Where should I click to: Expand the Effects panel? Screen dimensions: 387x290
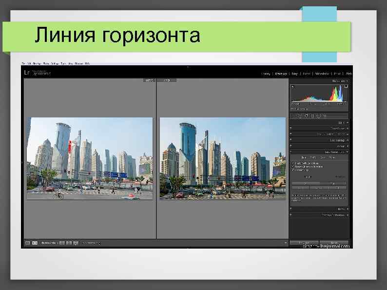(x=348, y=209)
